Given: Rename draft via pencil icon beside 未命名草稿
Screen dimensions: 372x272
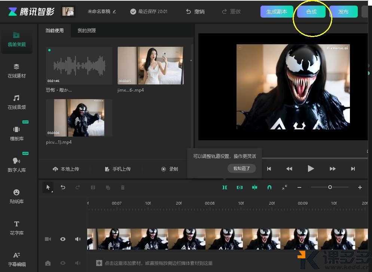Looking at the screenshot, I should click(x=115, y=11).
